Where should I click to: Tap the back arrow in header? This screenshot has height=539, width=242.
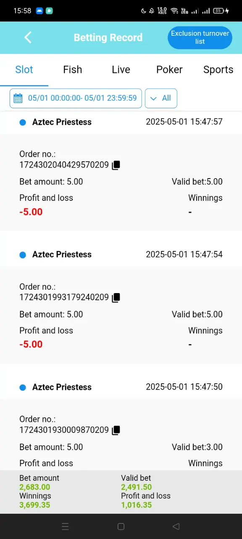coord(28,37)
